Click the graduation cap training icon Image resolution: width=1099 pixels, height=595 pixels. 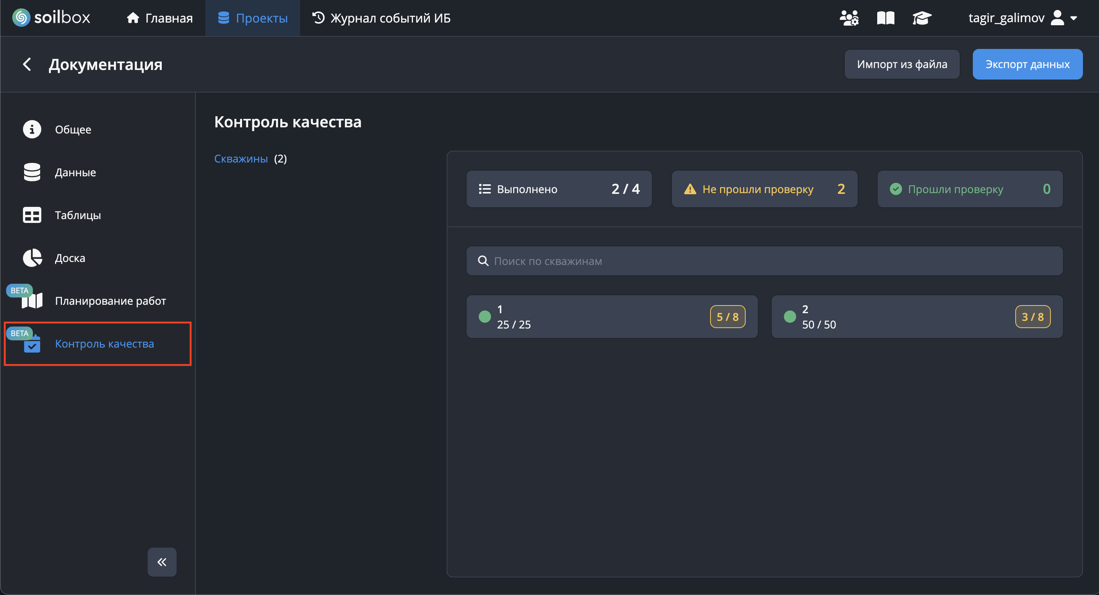[x=922, y=18]
